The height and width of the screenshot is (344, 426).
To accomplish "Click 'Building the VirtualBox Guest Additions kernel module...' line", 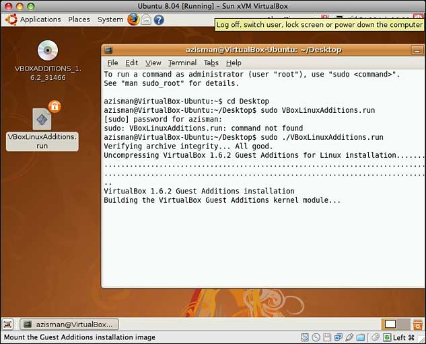I will tap(222, 200).
